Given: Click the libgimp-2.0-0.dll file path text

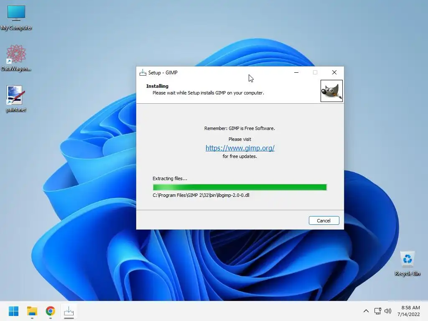Looking at the screenshot, I should point(201,195).
